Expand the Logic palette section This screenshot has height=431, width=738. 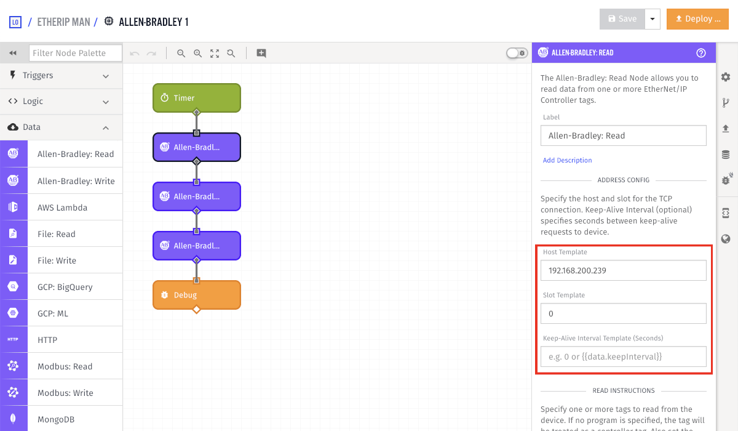61,102
